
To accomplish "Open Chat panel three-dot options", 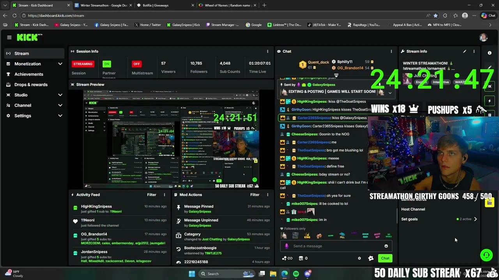I will point(391,51).
